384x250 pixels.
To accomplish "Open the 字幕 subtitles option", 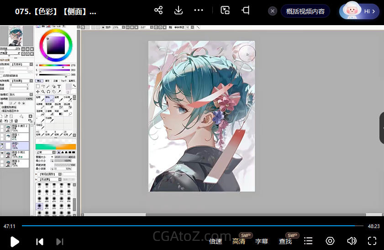I will coord(262,241).
